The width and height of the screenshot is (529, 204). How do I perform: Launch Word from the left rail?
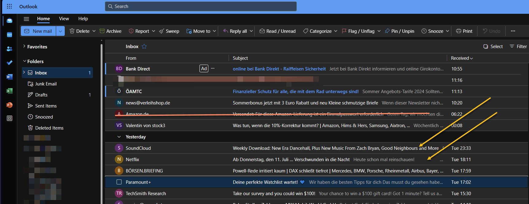point(10,77)
